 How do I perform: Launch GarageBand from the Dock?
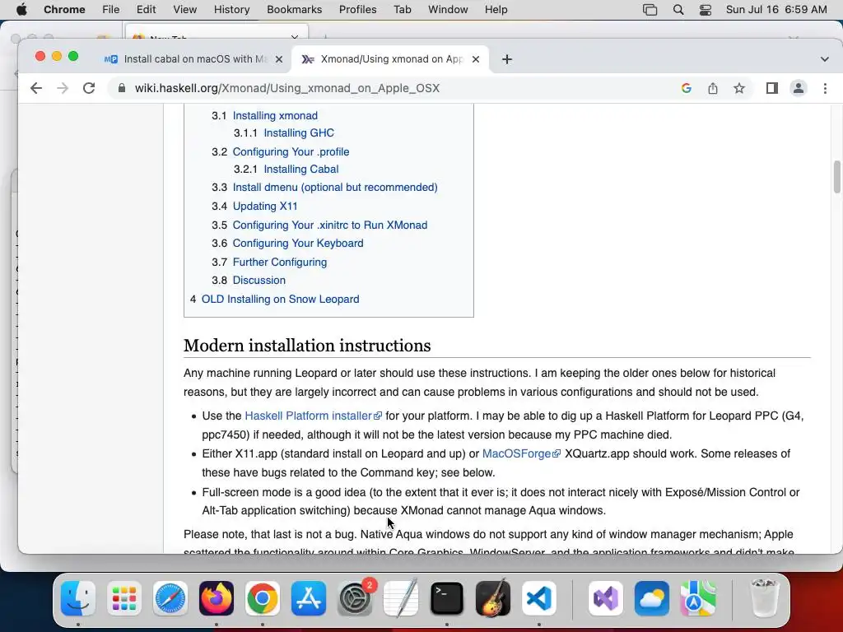(493, 598)
